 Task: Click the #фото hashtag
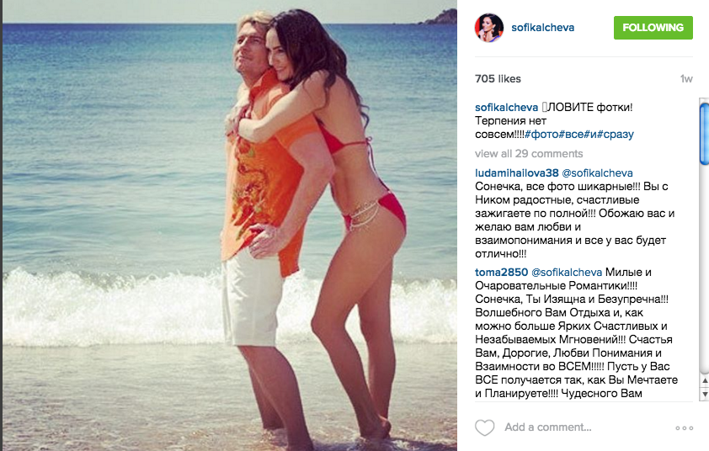click(x=541, y=135)
